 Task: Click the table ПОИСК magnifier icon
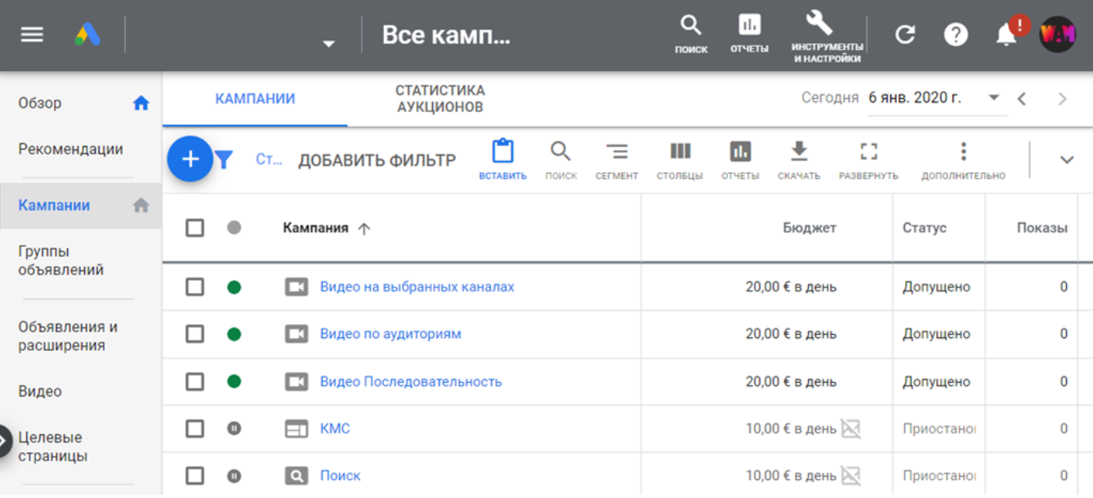560,160
